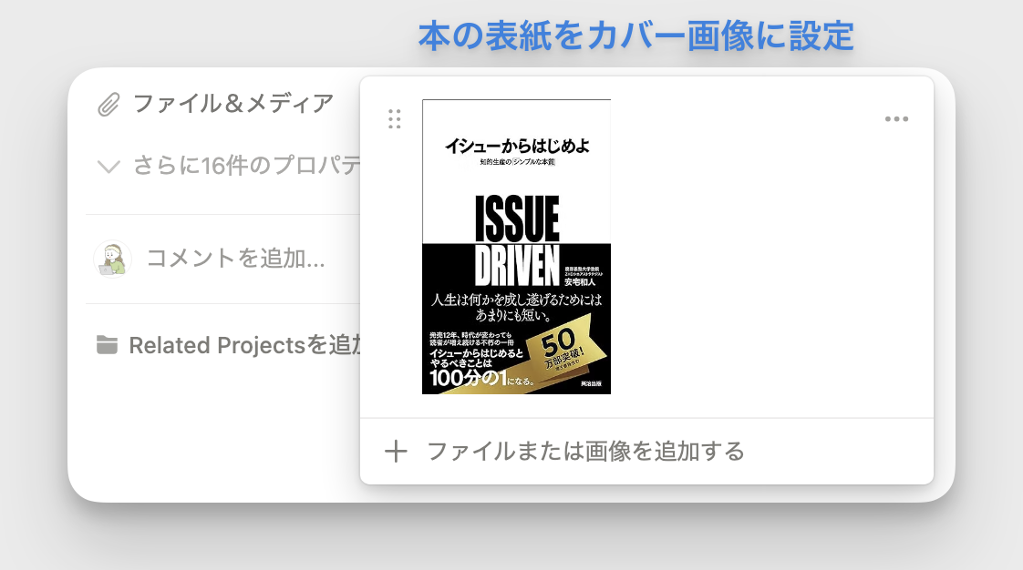Focus the コメントを追加 comment field
Viewport: 1023px width, 570px height.
point(235,259)
